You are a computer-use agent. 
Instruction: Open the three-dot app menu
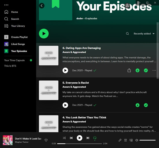pyautogui.click(x=6, y=5)
